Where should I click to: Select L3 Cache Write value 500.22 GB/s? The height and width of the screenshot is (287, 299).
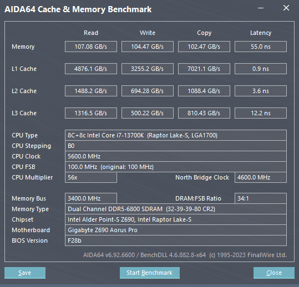click(x=148, y=113)
